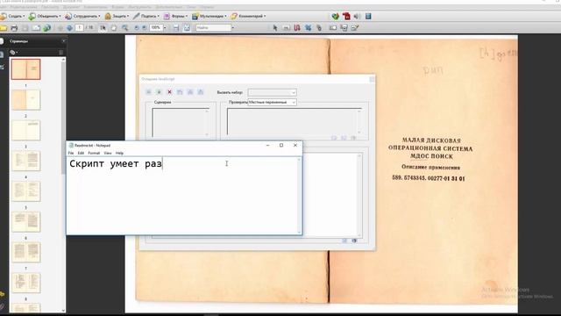Open the 100% zoom level dropdown

click(x=165, y=27)
